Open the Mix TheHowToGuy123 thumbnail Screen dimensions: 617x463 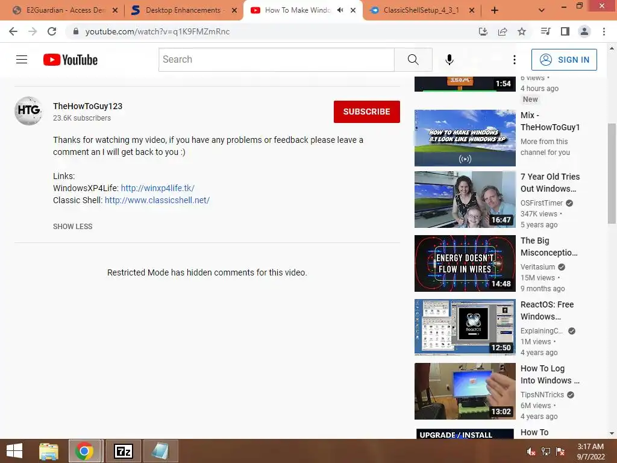pos(465,138)
